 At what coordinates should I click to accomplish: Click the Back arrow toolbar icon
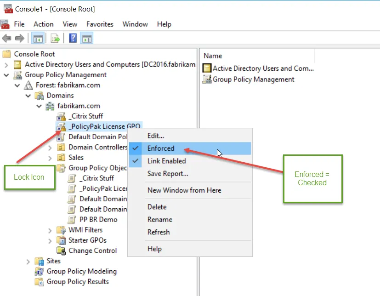[x=7, y=39]
